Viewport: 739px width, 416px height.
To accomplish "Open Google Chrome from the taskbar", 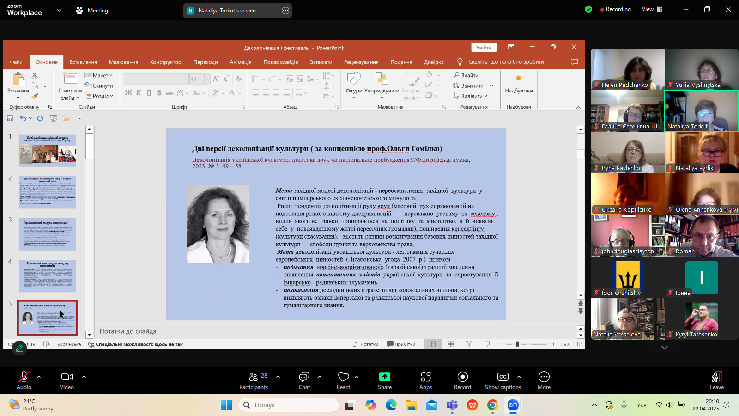I will tap(493, 405).
